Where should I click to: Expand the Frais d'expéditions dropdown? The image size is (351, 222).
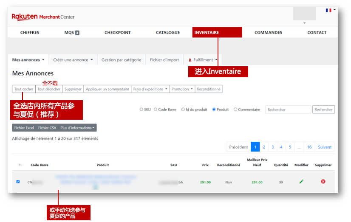(150, 89)
